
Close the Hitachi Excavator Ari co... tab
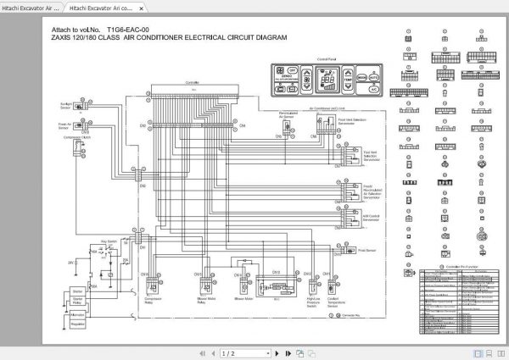point(141,8)
